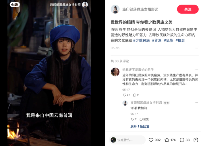Image resolution: width=201 pixels, height=146 pixels.
Task: Click the 小红书 logo on the video
Action: [x=15, y=5]
